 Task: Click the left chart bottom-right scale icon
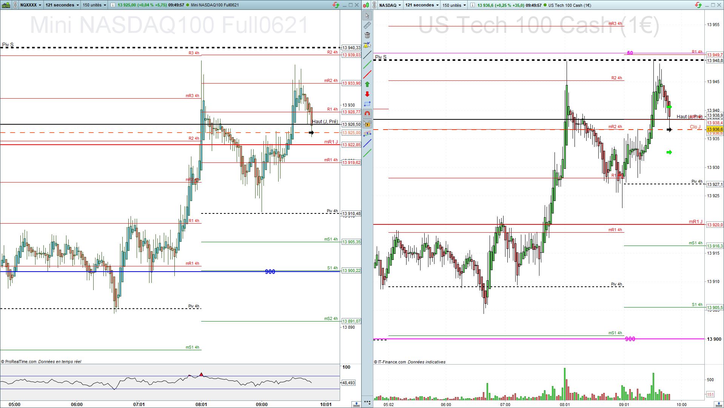click(356, 404)
